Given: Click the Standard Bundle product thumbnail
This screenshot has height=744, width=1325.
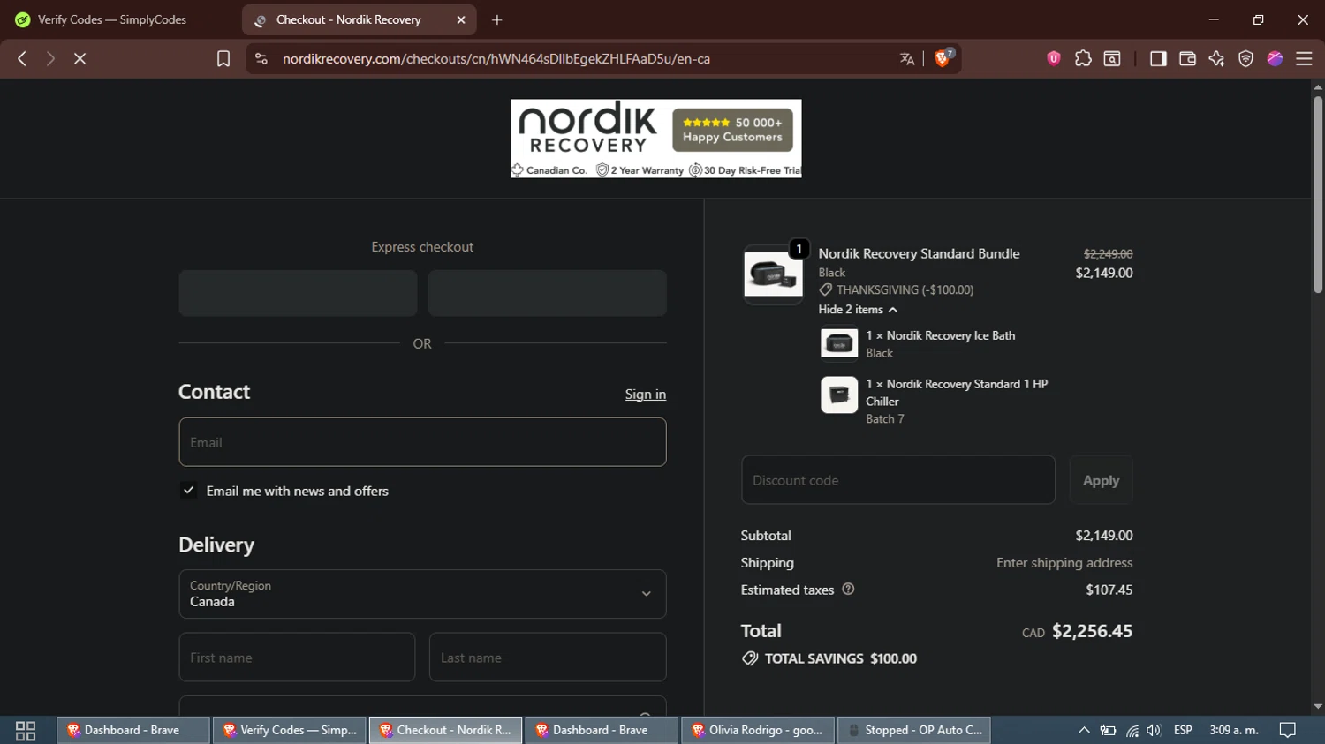Looking at the screenshot, I should coord(773,274).
